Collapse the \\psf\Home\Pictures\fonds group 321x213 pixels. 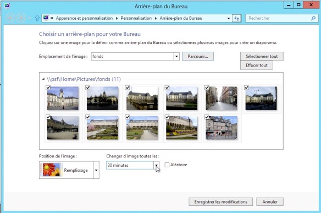pos(43,79)
